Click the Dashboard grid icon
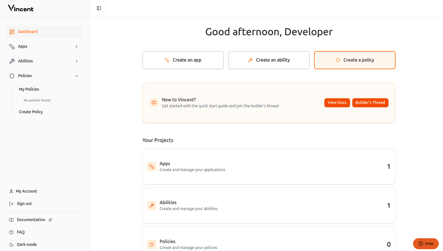 point(12,32)
